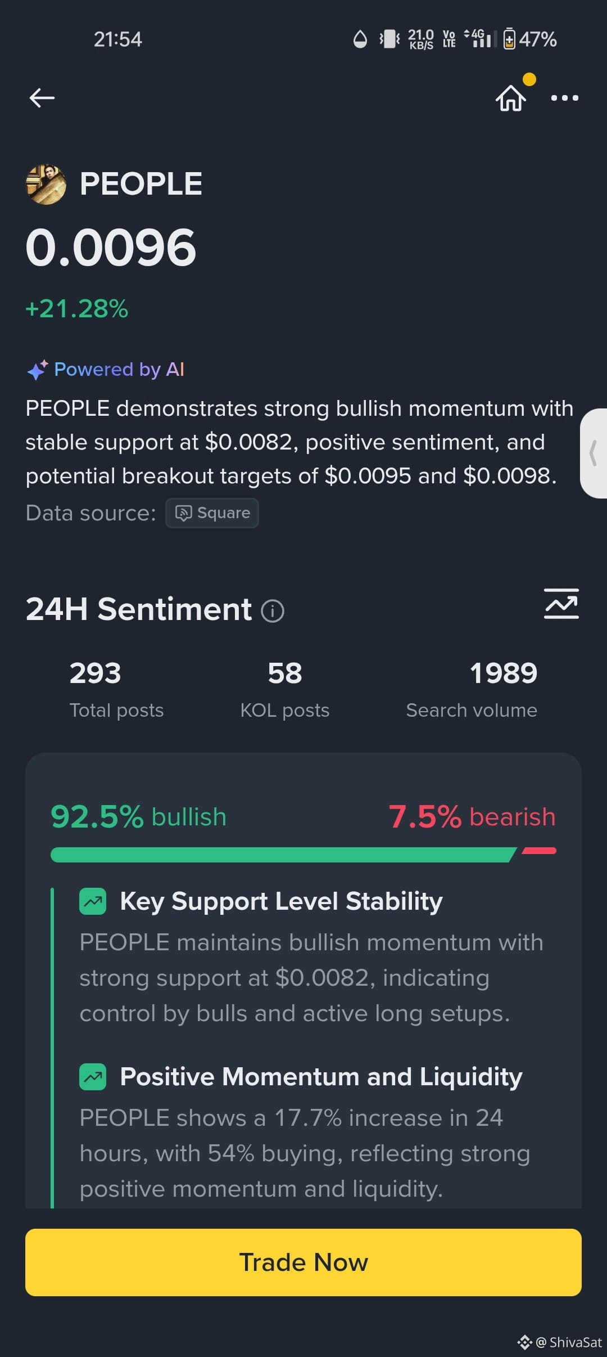607x1357 pixels.
Task: Open the Square data source tag
Action: 212,513
